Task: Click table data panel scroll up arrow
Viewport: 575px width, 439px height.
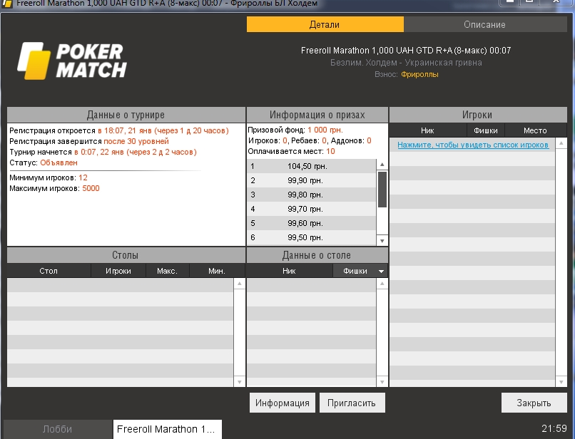Action: pyautogui.click(x=382, y=283)
